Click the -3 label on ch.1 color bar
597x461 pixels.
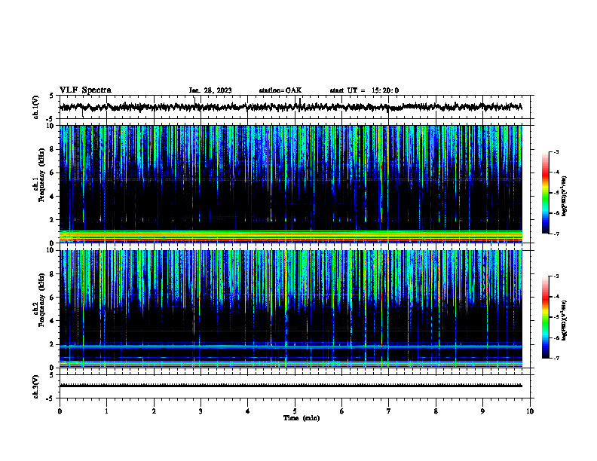(556, 151)
